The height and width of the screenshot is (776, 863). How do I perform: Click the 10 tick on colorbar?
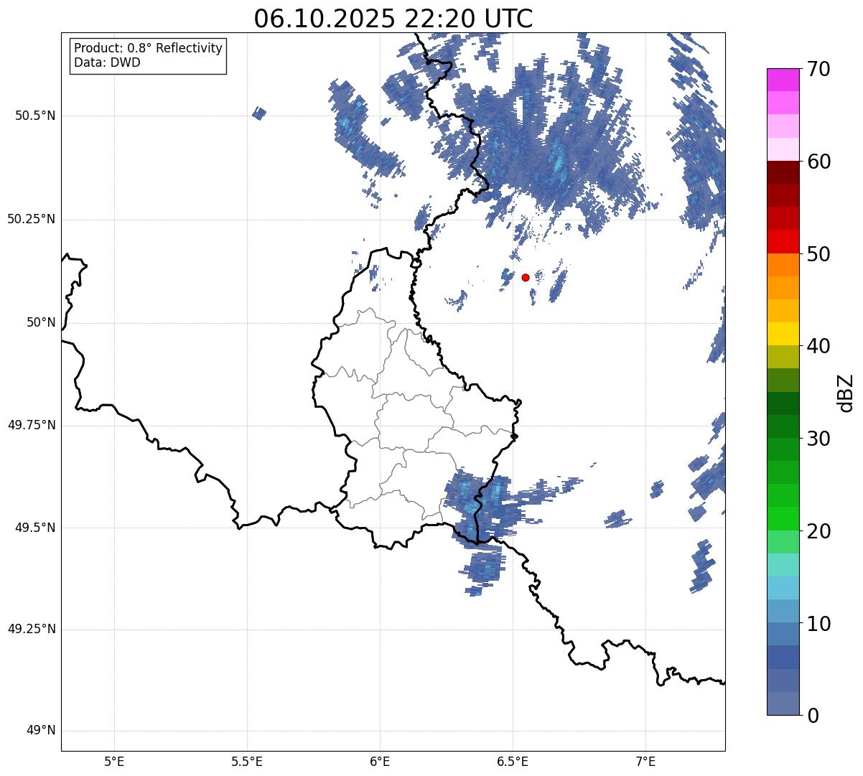point(818,624)
